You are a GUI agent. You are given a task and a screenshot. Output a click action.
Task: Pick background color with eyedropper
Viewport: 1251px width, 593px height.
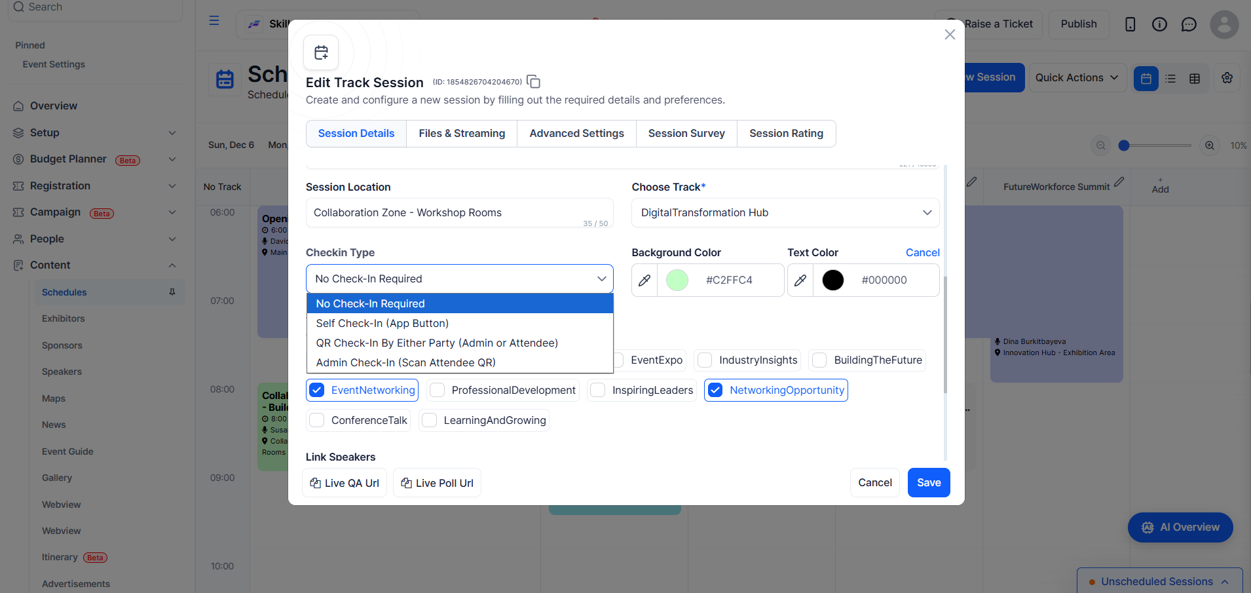(644, 280)
